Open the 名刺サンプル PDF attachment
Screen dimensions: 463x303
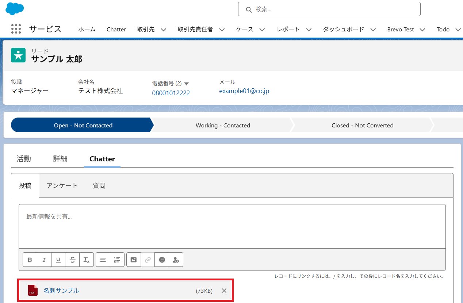click(61, 291)
